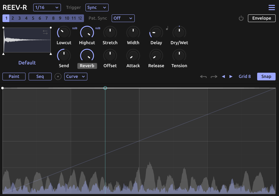Select the Reverb label button
279x196 pixels.
[87, 66]
